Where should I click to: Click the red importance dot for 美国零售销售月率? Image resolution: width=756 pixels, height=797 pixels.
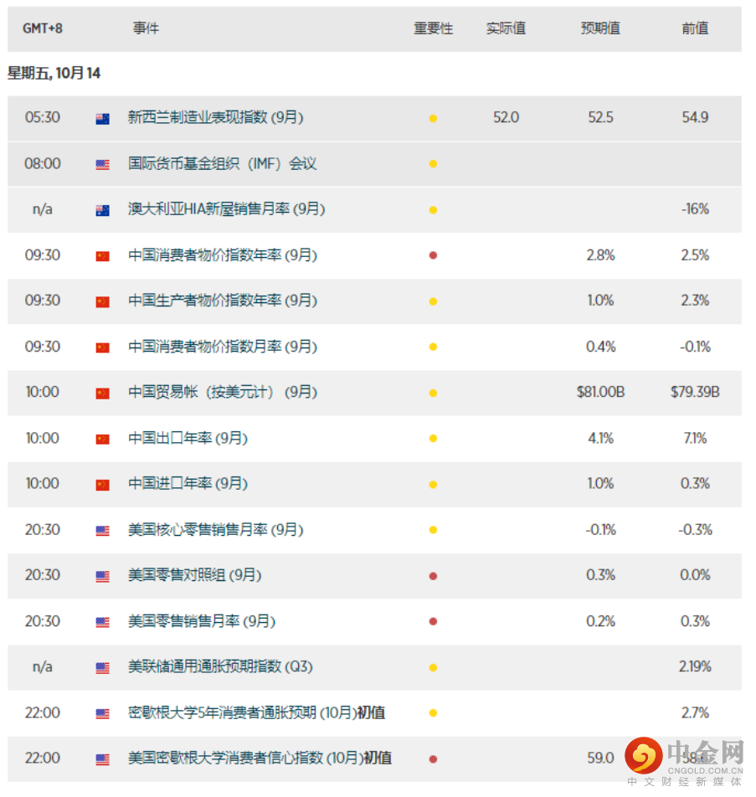[433, 621]
